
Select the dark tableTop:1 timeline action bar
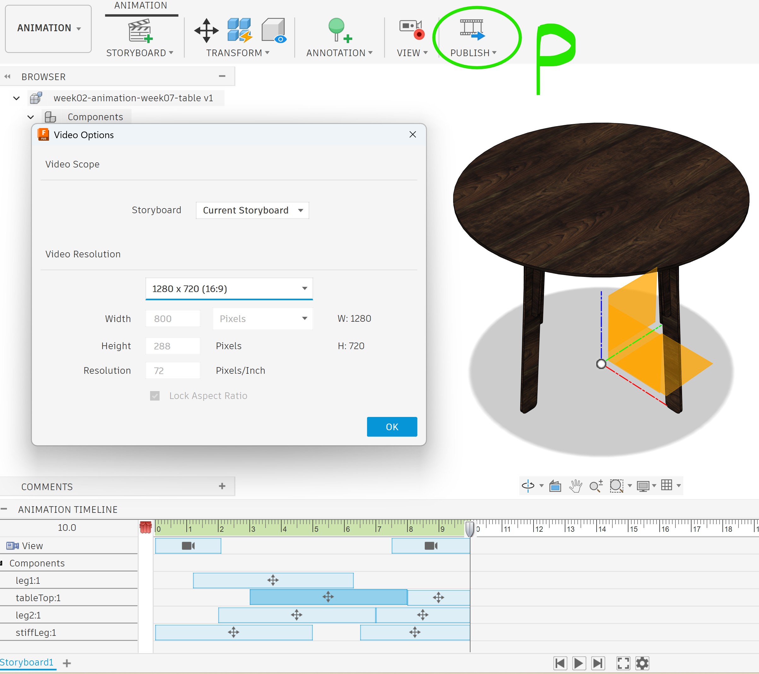(x=328, y=597)
